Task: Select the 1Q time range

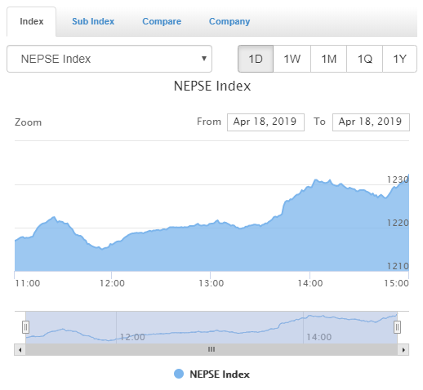Action: (x=365, y=59)
